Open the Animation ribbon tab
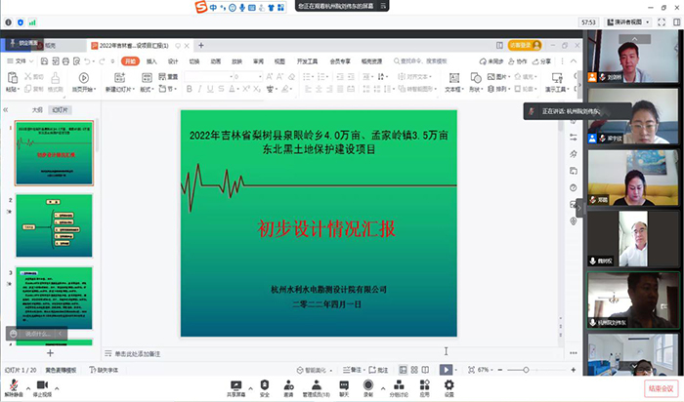The width and height of the screenshot is (684, 402). pyautogui.click(x=216, y=61)
